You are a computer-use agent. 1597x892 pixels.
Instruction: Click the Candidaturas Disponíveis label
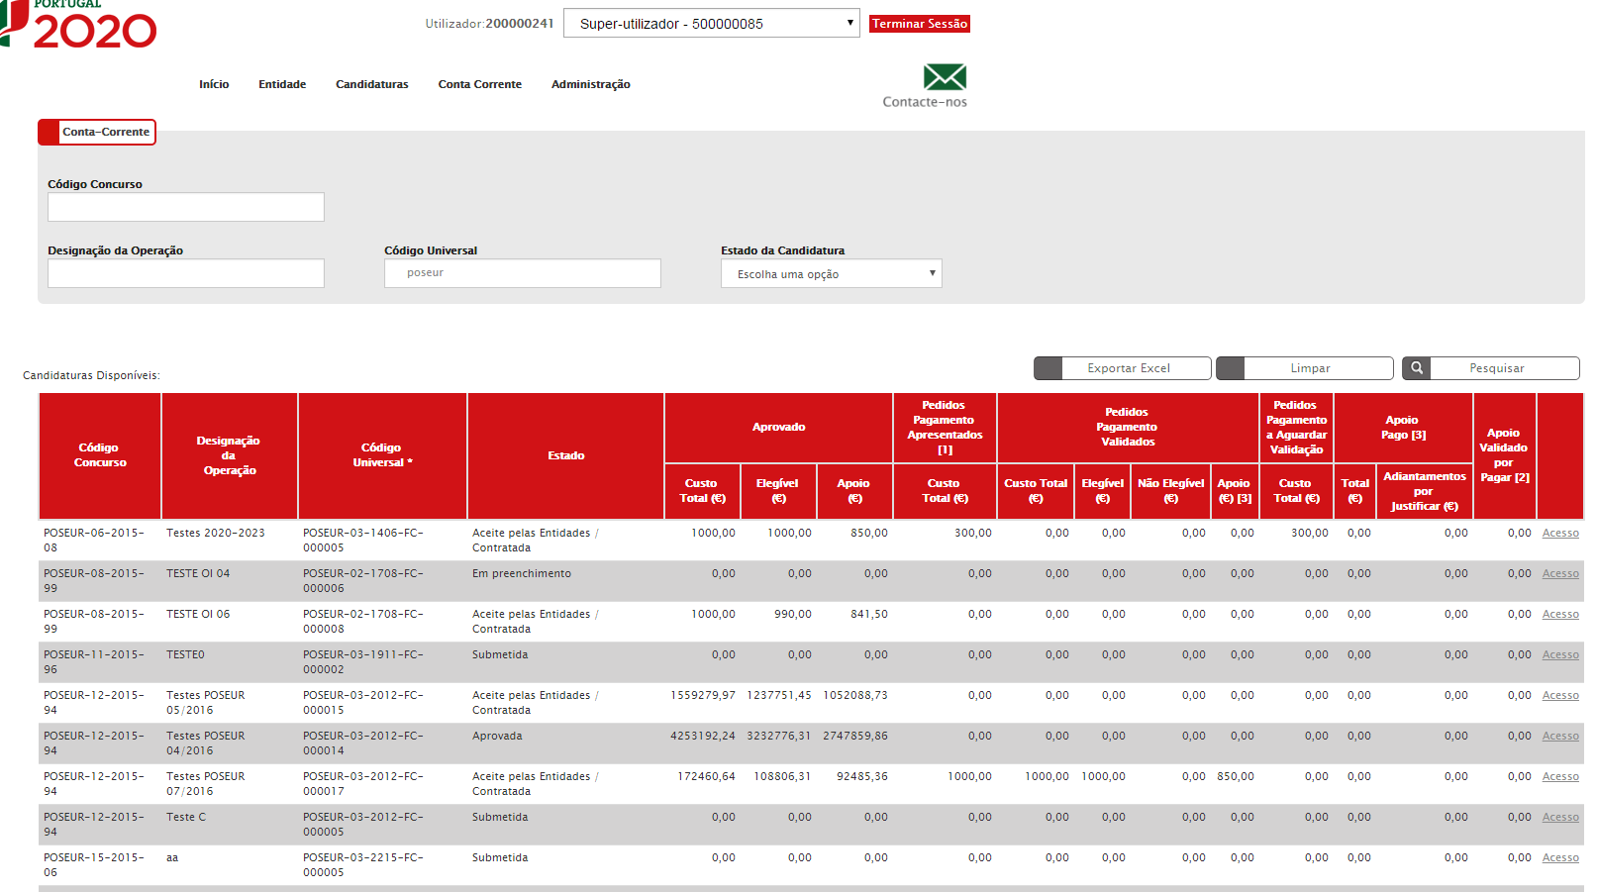click(91, 375)
